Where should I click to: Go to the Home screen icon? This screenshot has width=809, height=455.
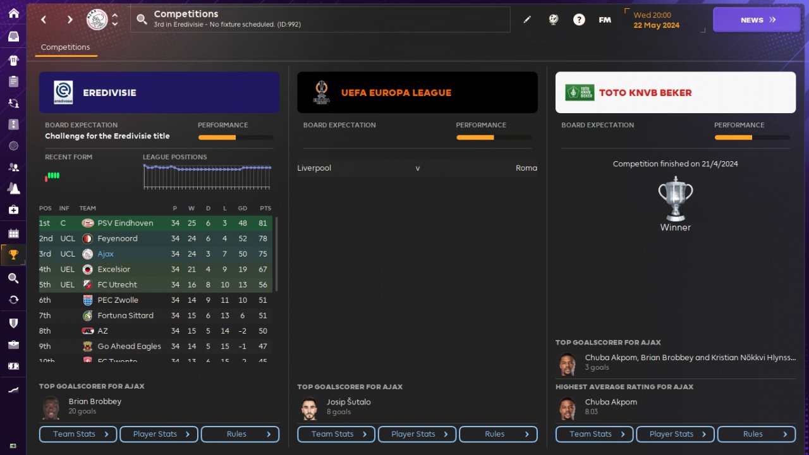[13, 13]
